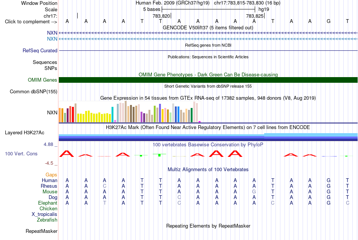
Task: Select the Dog species label
Action: click(x=53, y=197)
